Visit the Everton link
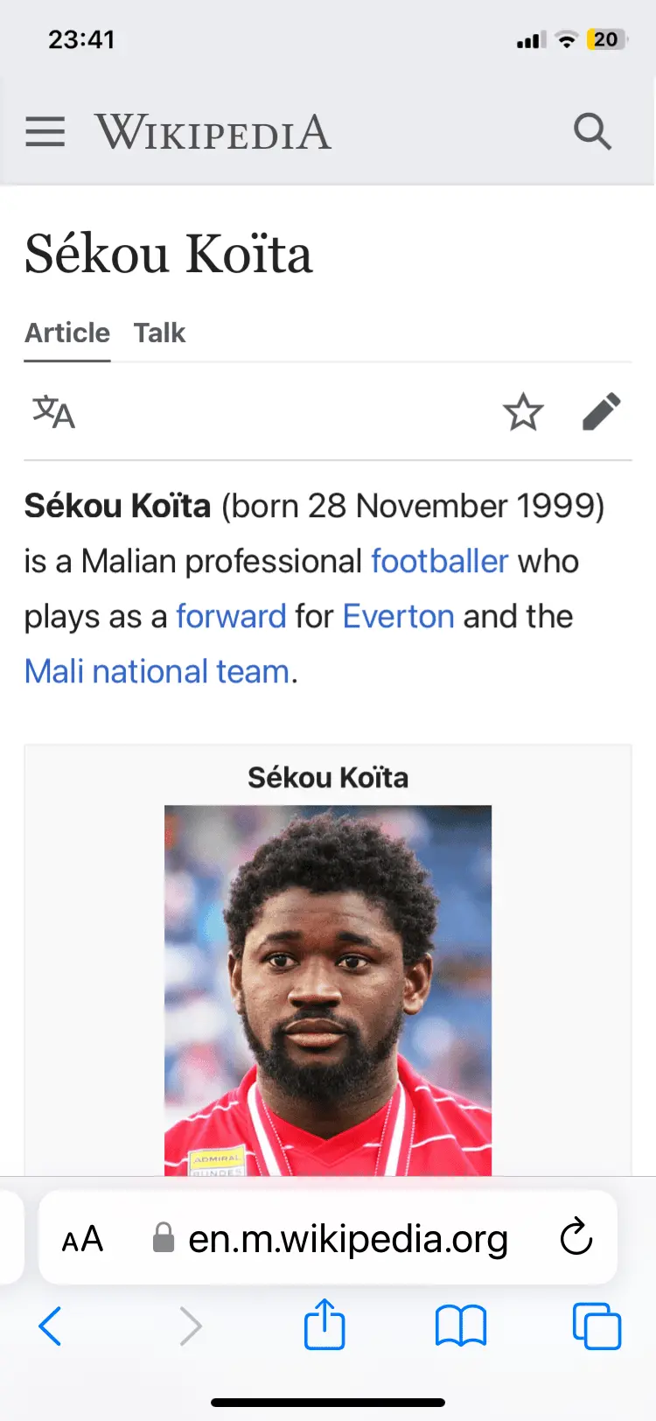The image size is (656, 1421). pyautogui.click(x=398, y=616)
